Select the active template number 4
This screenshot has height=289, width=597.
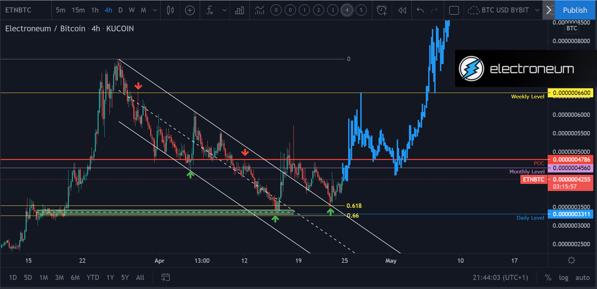tap(347, 10)
